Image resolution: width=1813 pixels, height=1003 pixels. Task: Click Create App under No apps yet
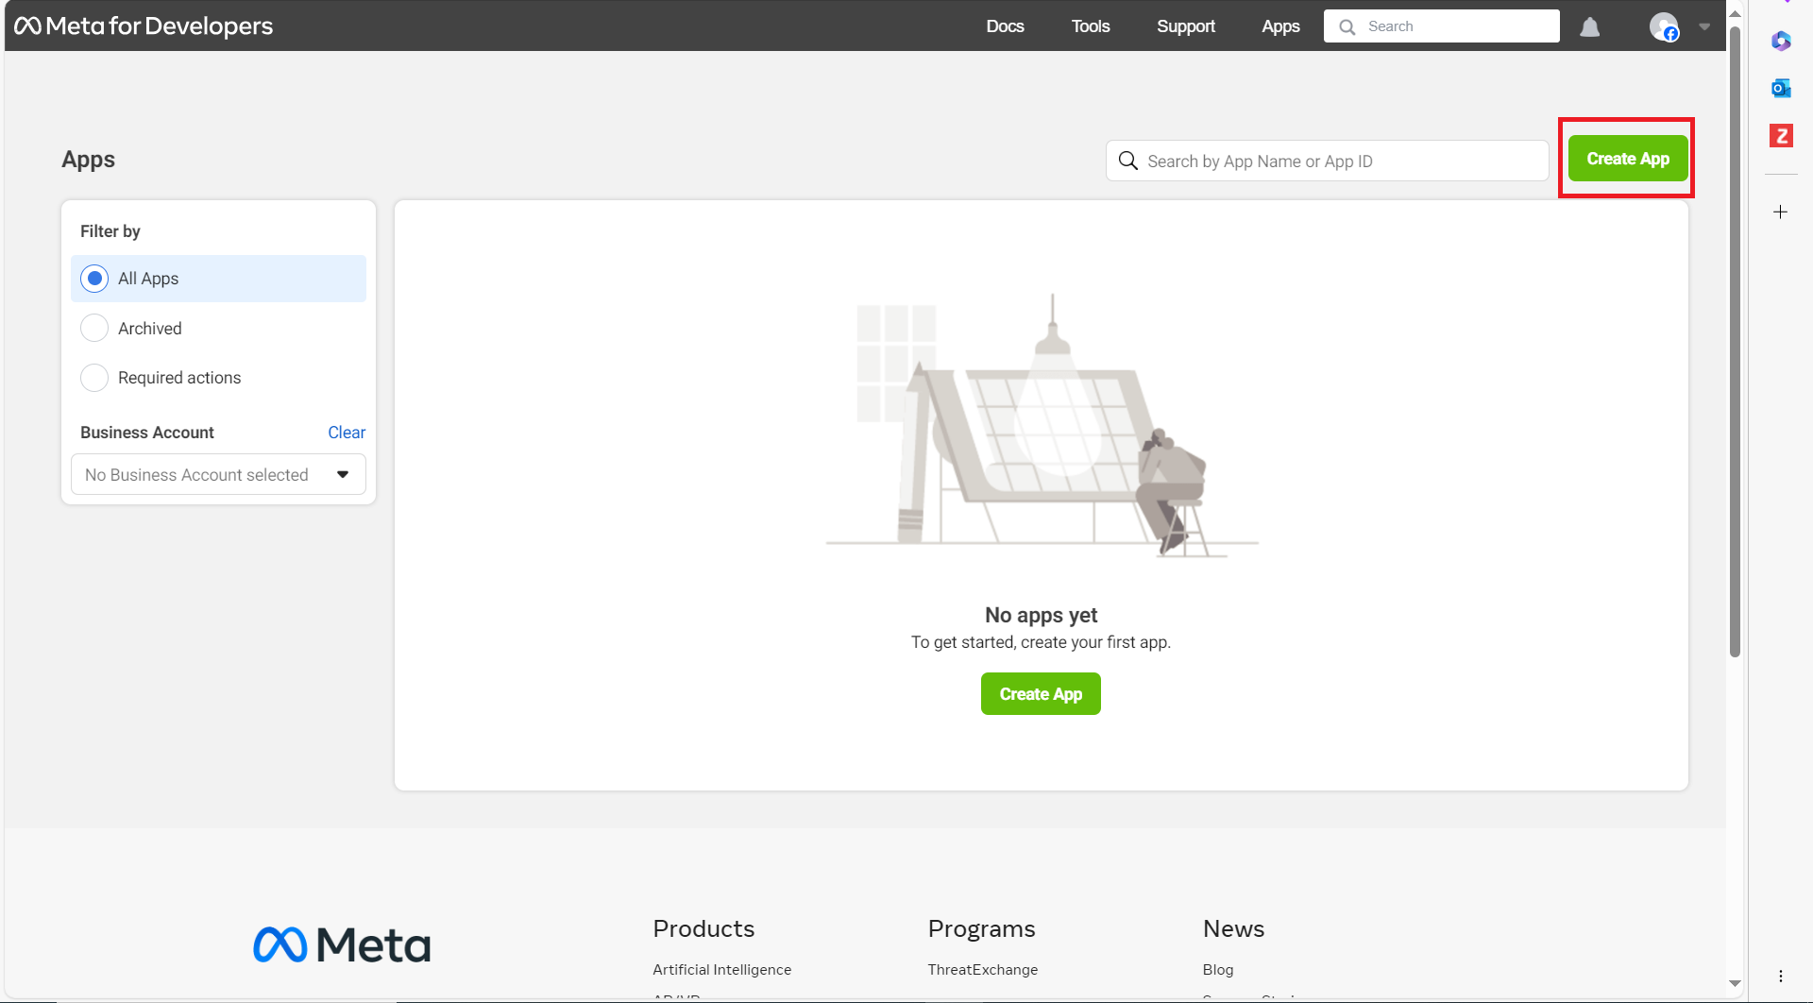tap(1041, 694)
